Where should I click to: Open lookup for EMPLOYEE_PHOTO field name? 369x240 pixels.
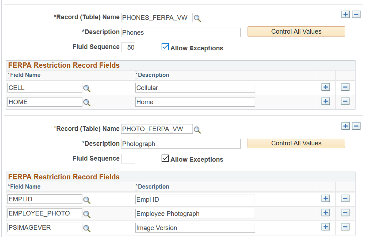(87, 214)
